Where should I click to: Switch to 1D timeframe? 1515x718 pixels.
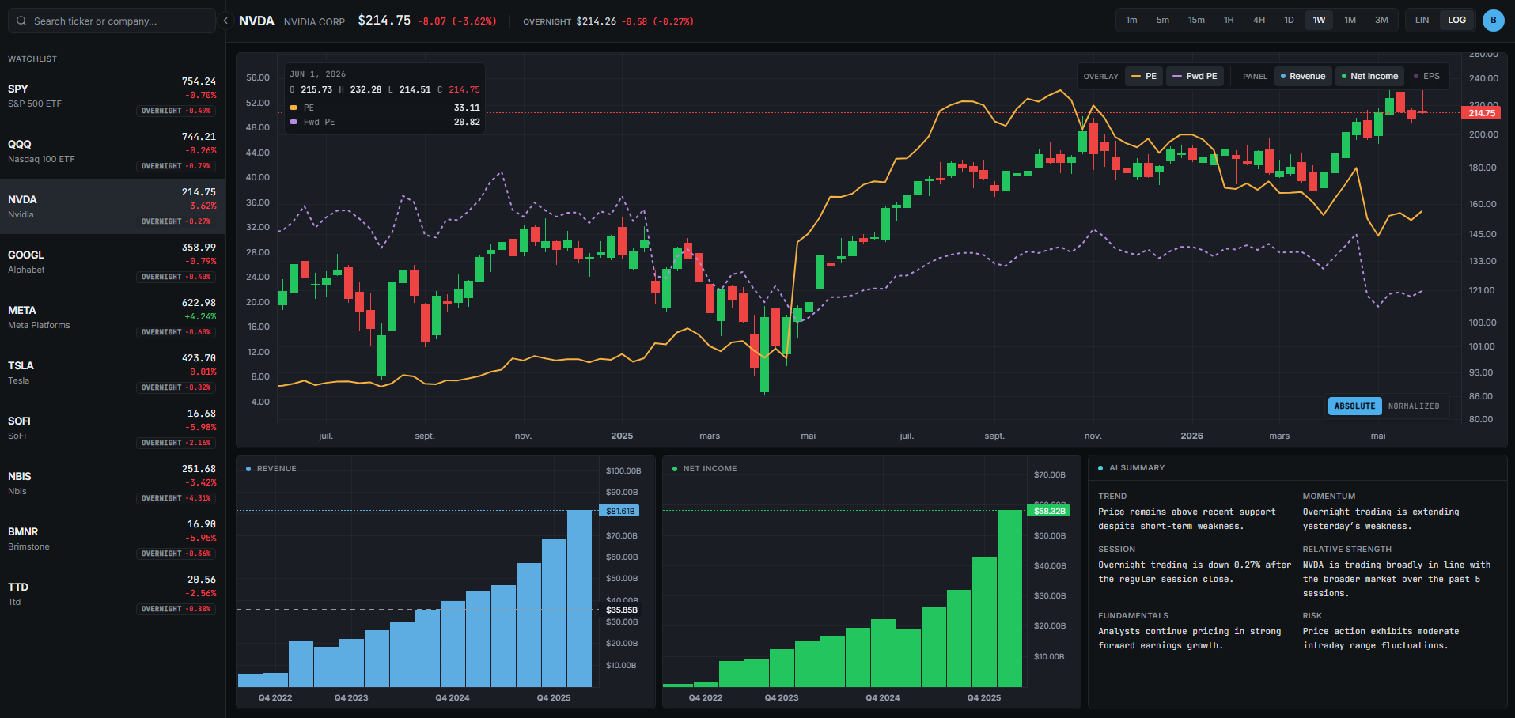coord(1289,21)
